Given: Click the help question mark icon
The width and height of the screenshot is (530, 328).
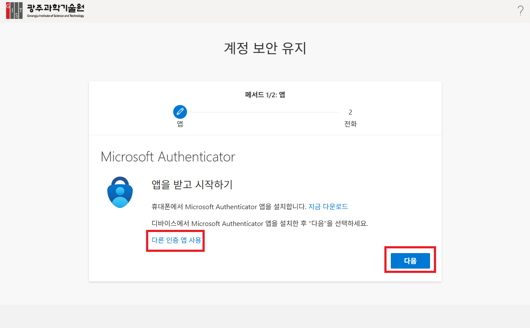Looking at the screenshot, I should click(521, 11).
